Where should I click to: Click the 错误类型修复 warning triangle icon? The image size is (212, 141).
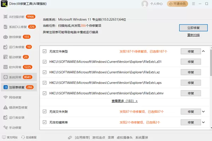pos(5,108)
